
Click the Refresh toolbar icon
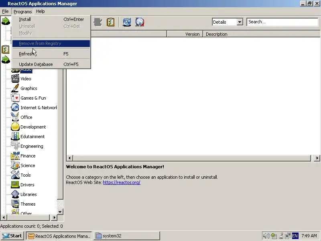(127, 22)
